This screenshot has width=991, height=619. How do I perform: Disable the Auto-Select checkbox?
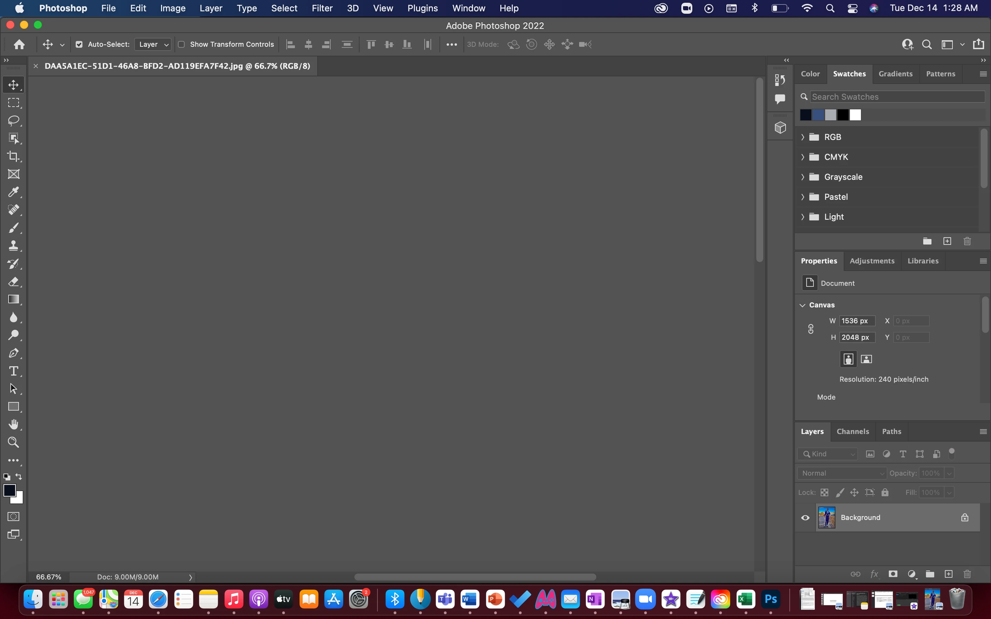coord(79,44)
